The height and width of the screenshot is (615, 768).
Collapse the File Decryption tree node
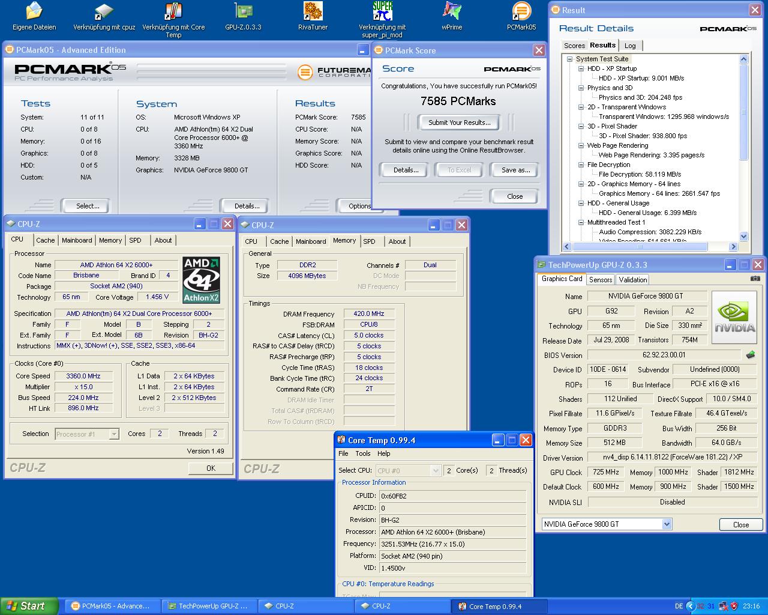pos(581,165)
